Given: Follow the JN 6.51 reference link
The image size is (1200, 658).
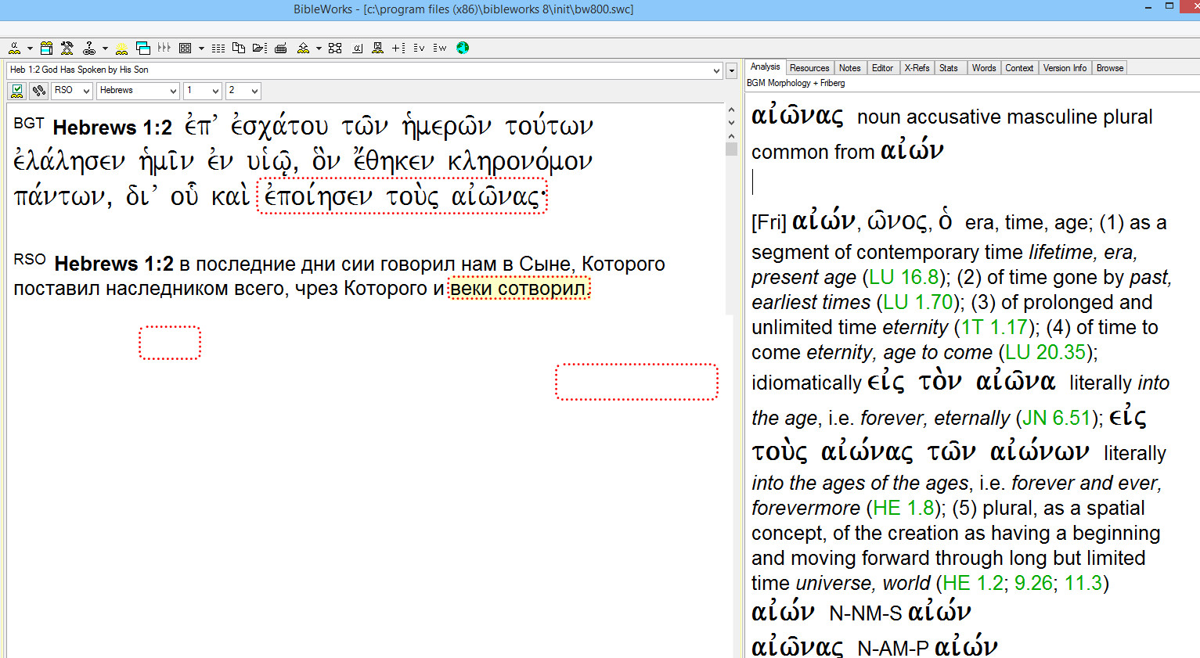Looking at the screenshot, I should coord(1057,418).
